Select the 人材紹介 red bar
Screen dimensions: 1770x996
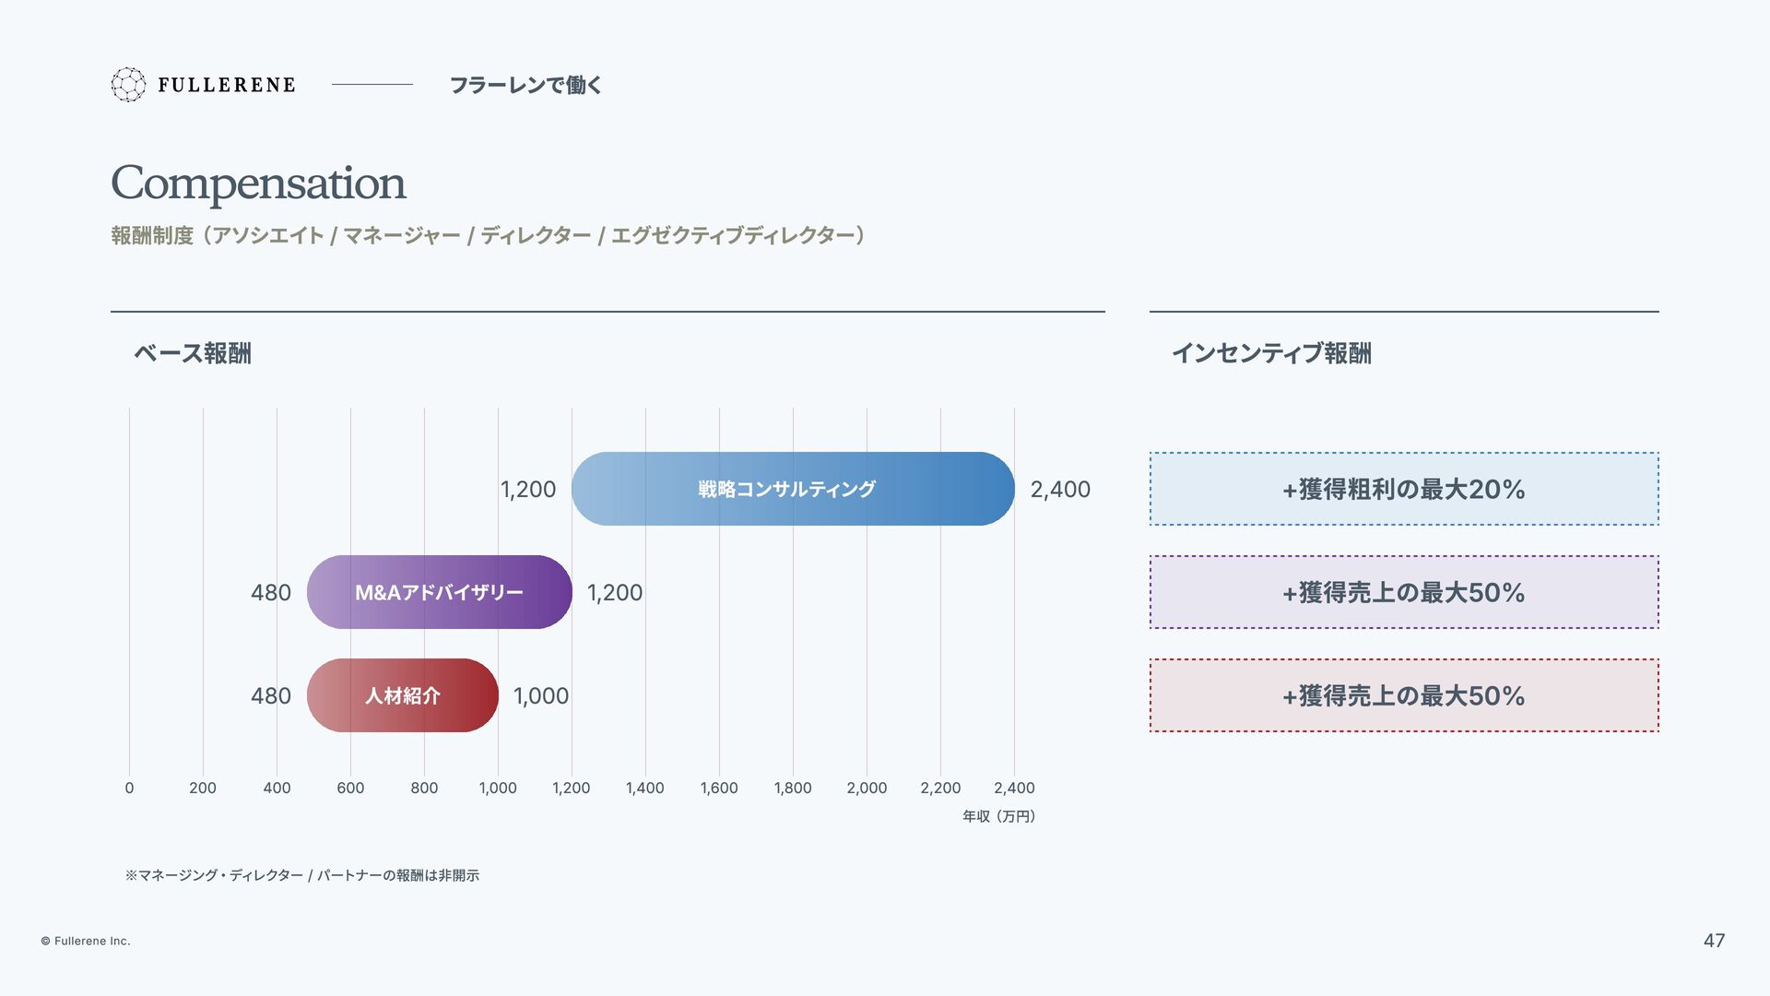pos(403,695)
